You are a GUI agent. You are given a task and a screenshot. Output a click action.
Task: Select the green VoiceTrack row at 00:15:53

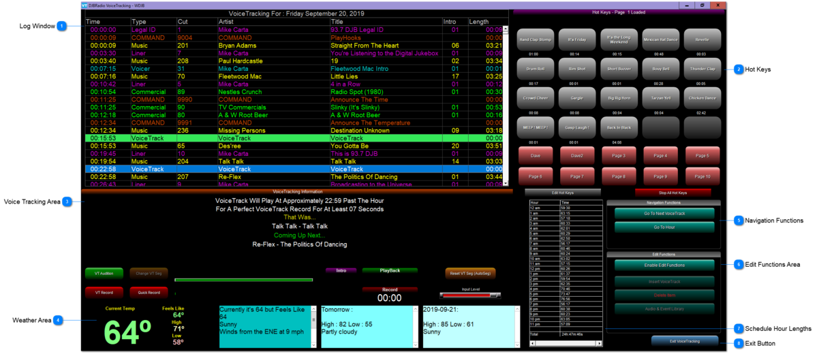(x=294, y=138)
